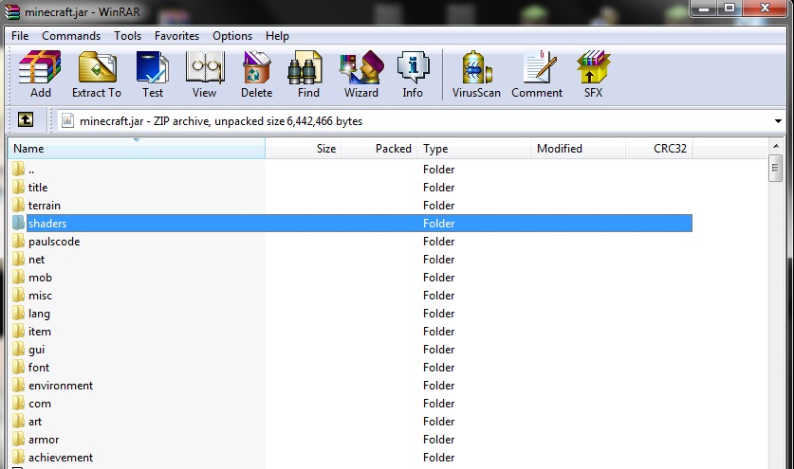The width and height of the screenshot is (794, 469).
Task: Minimize the WinRAR window
Action: [x=703, y=9]
